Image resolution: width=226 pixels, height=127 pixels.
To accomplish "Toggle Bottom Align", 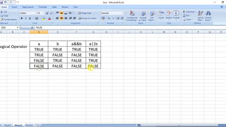I will [x=66, y=13].
